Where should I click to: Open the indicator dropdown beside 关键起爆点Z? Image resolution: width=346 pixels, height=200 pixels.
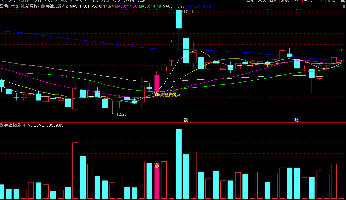pyautogui.click(x=43, y=6)
